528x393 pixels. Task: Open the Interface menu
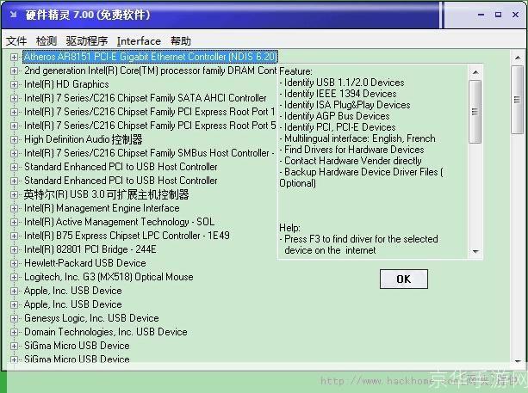139,41
